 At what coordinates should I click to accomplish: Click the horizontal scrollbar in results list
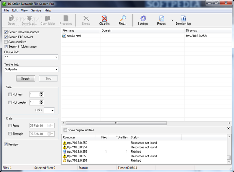point(116,123)
